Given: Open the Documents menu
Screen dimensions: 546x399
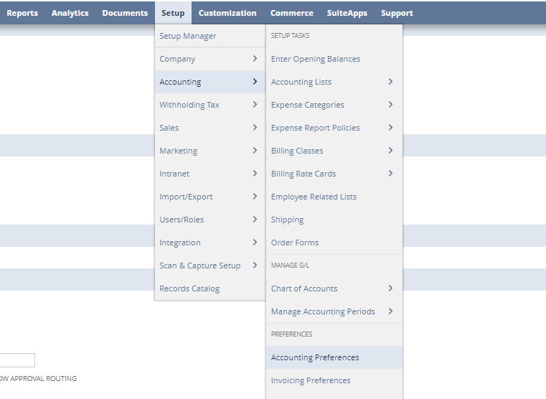Looking at the screenshot, I should [x=125, y=13].
